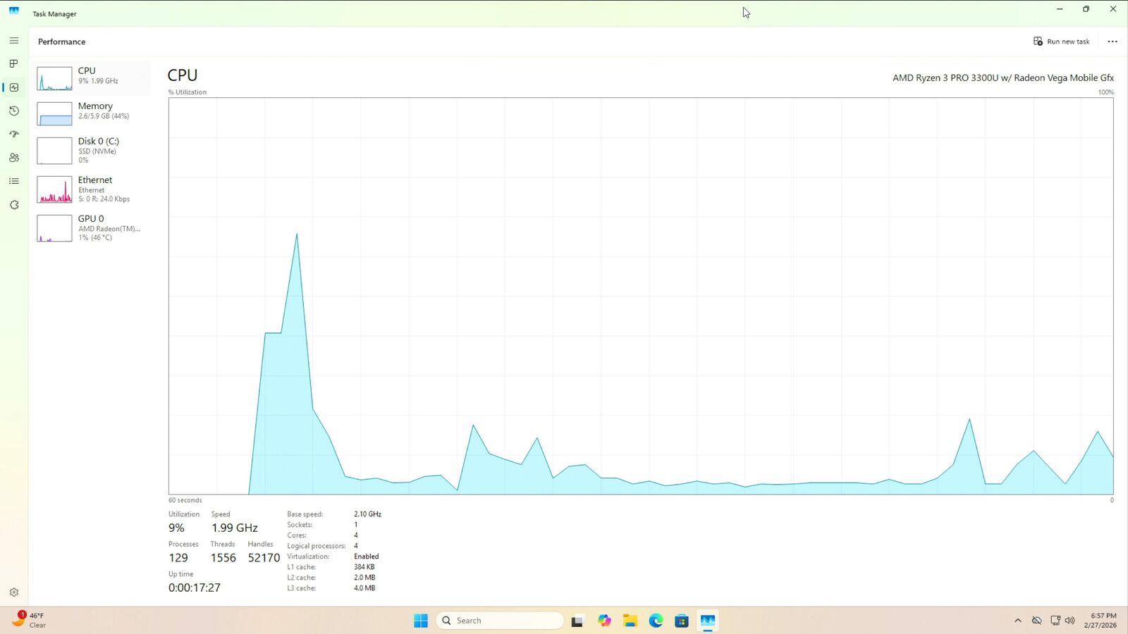The width and height of the screenshot is (1128, 634).
Task: Open the weather widget showing 46°F
Action: (x=30, y=620)
